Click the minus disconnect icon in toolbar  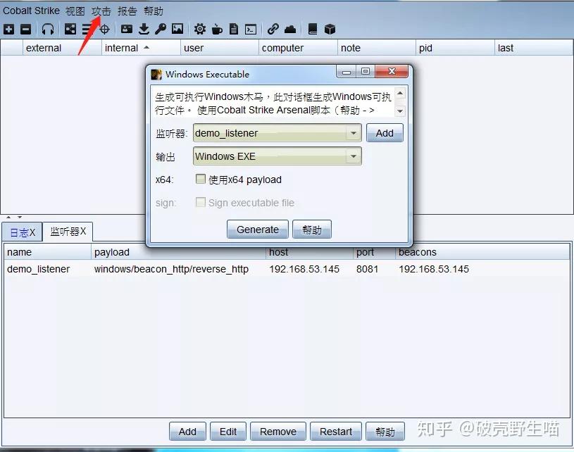tap(25, 29)
